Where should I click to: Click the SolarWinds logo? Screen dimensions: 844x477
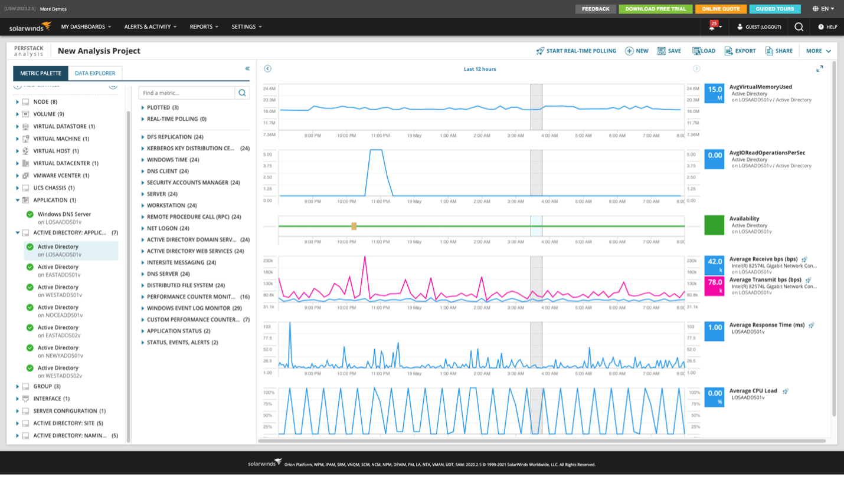click(x=31, y=27)
